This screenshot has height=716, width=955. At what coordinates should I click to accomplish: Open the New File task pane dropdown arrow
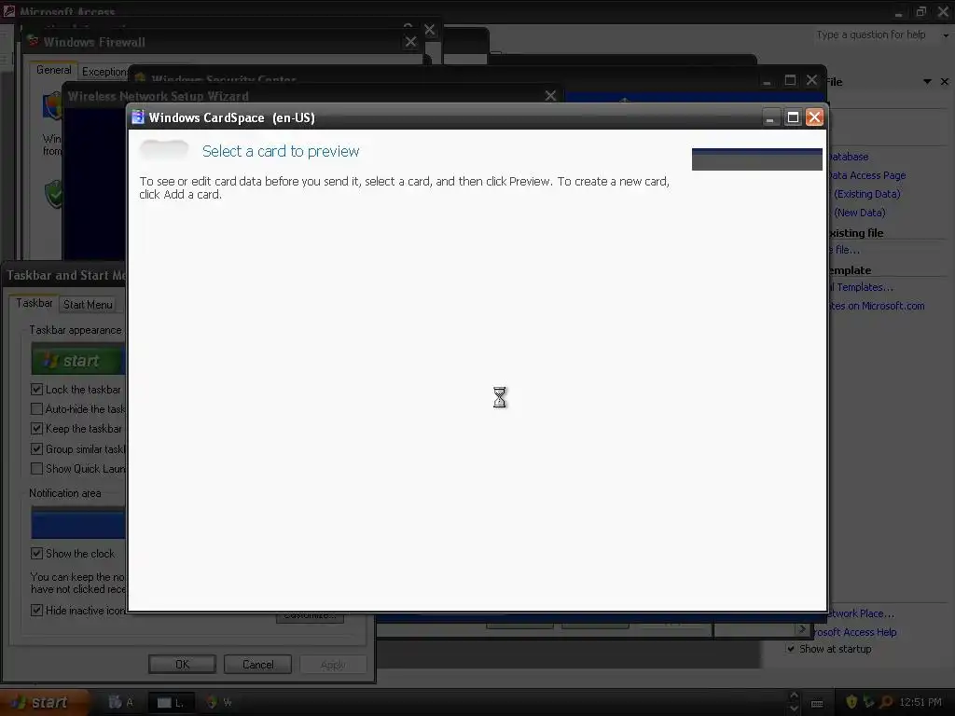pos(927,82)
